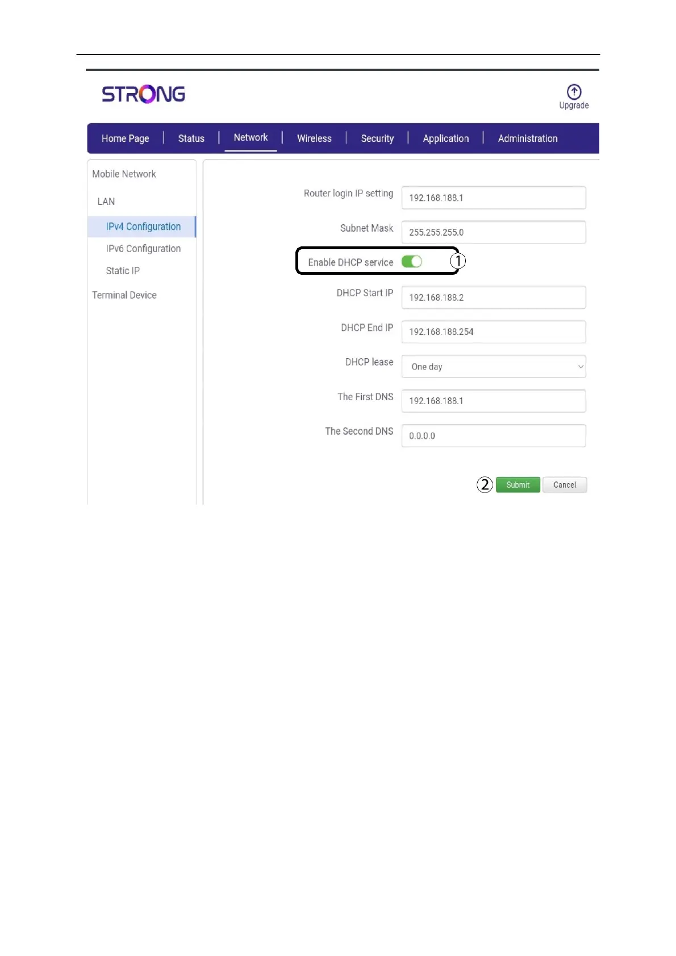Viewport: 676px width, 956px height.
Task: Switch to the Application tab
Action: [446, 139]
